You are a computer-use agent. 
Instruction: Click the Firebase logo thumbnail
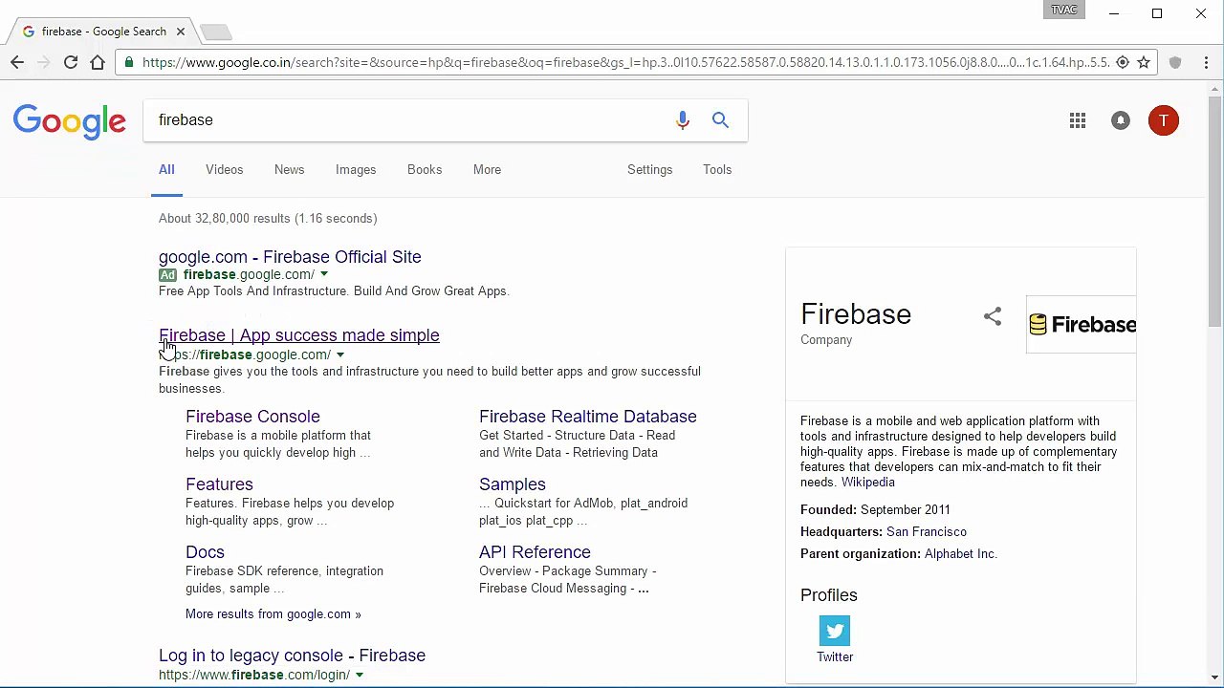[x=1082, y=325]
